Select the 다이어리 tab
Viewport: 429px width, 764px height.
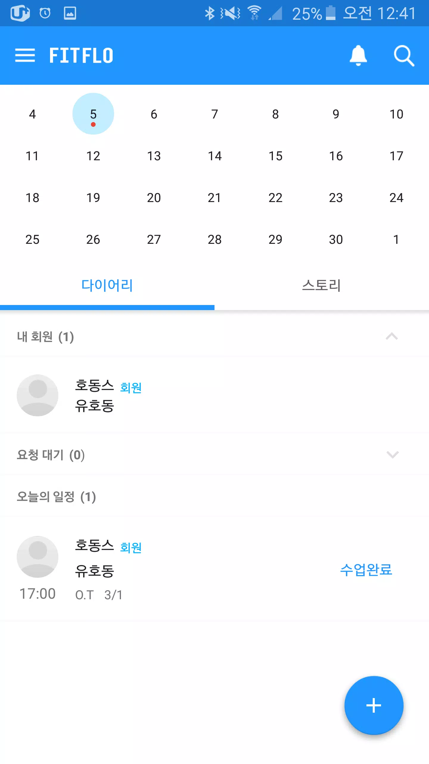coord(107,285)
